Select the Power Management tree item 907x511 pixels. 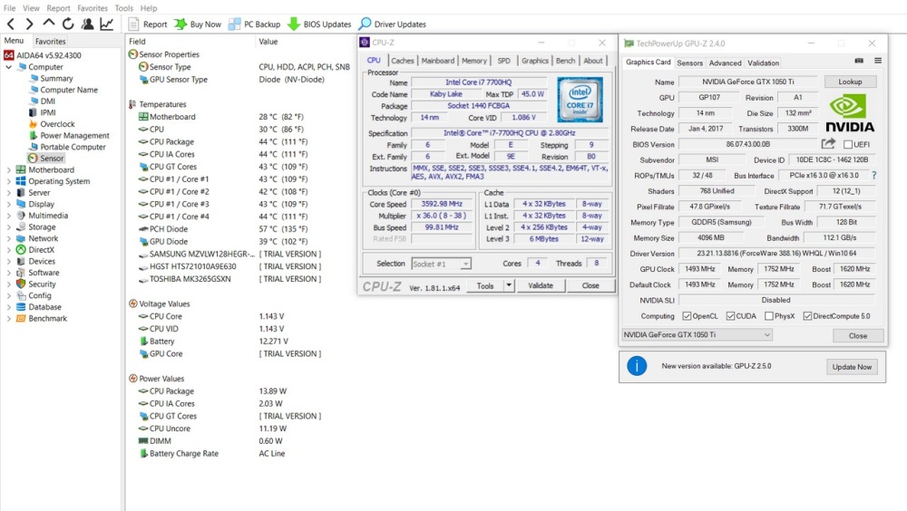click(x=74, y=135)
